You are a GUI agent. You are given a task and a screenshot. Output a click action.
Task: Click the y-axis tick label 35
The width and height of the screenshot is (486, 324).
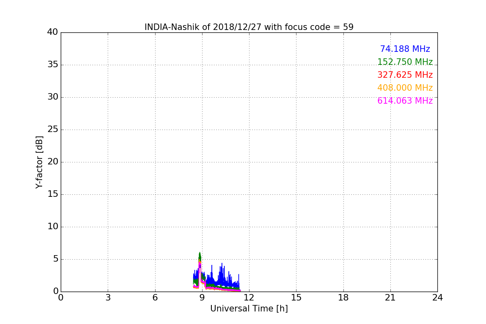[x=53, y=65]
